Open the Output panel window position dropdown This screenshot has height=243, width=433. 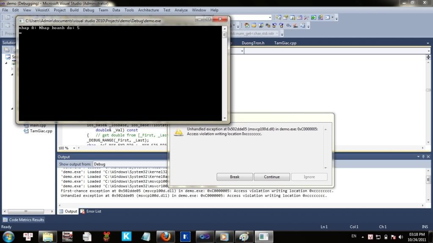[418, 157]
